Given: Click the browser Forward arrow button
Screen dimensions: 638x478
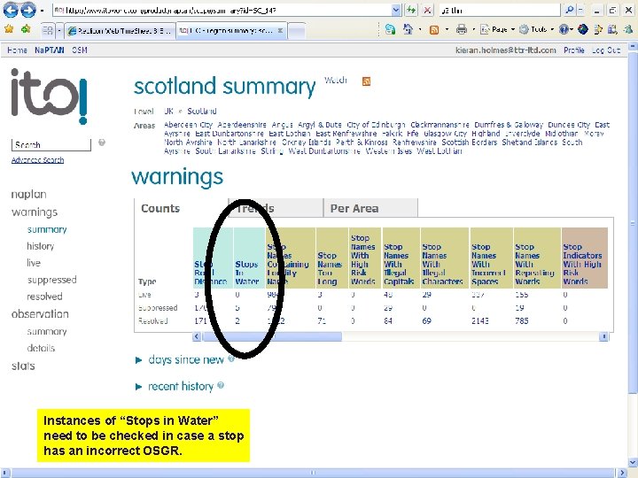Looking at the screenshot, I should click(27, 10).
